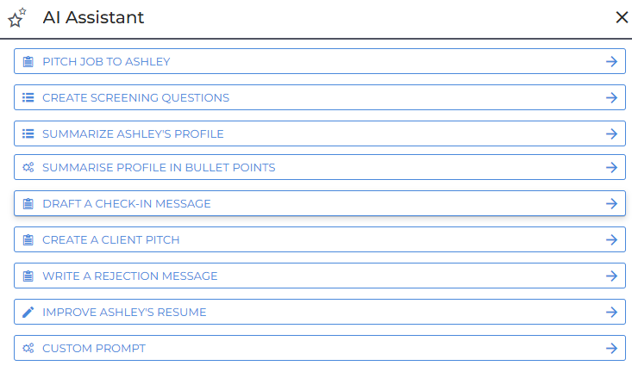Click clipboard icon beside Create a Client Pitch

coord(28,239)
